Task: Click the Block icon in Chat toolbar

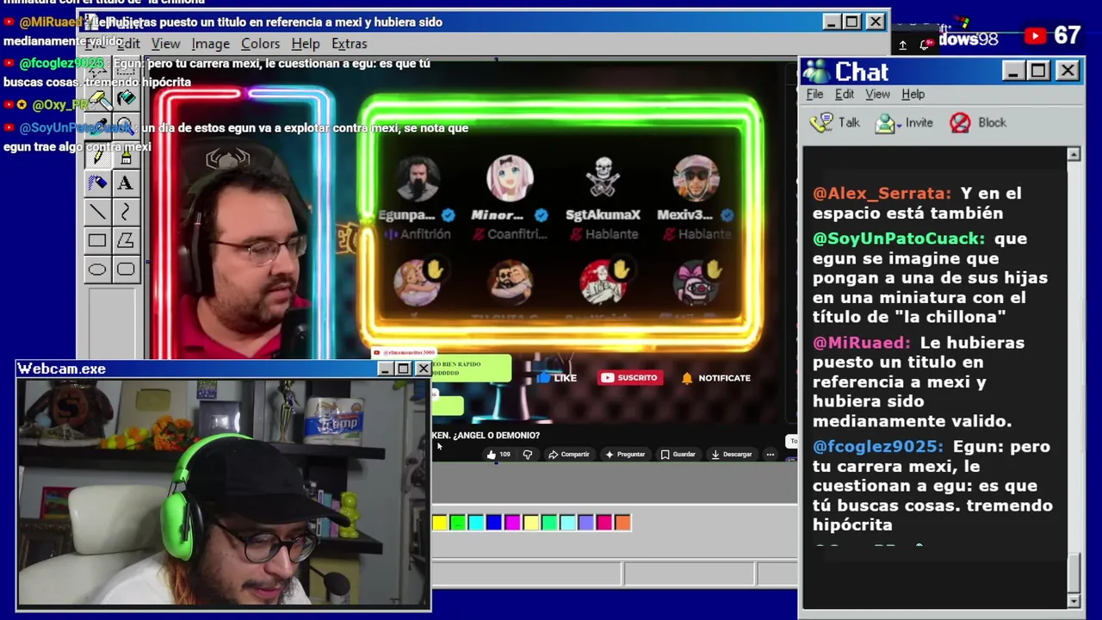Action: tap(960, 122)
